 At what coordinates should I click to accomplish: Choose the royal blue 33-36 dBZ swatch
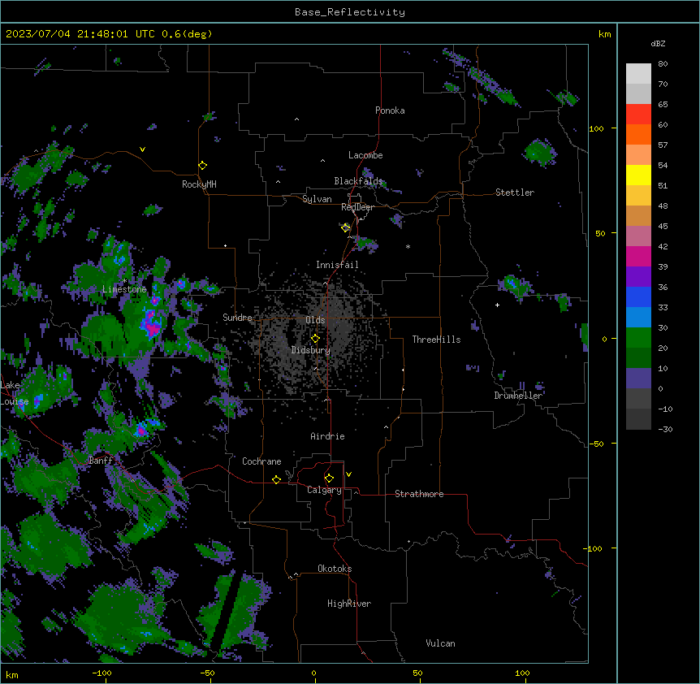(x=638, y=297)
